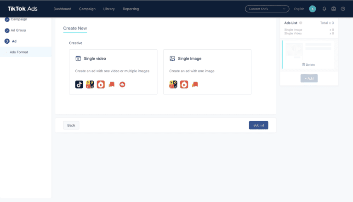Viewport: 353px width, 202px height.
Task: Click the Submit button
Action: click(x=258, y=125)
